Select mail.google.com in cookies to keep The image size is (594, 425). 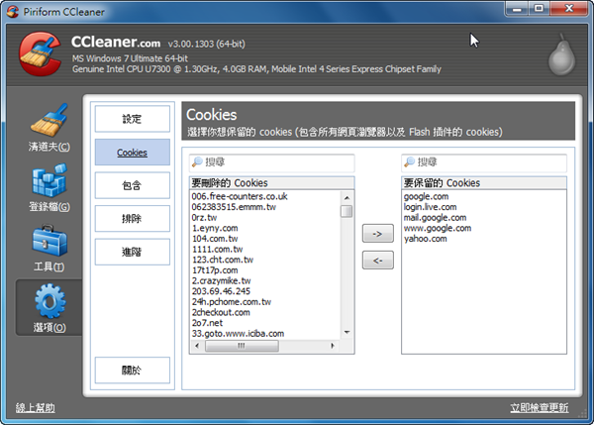click(433, 217)
